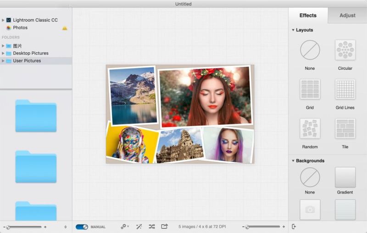The image size is (367, 233).
Task: Decrease thumbnail size with minus button
Action: 4,227
